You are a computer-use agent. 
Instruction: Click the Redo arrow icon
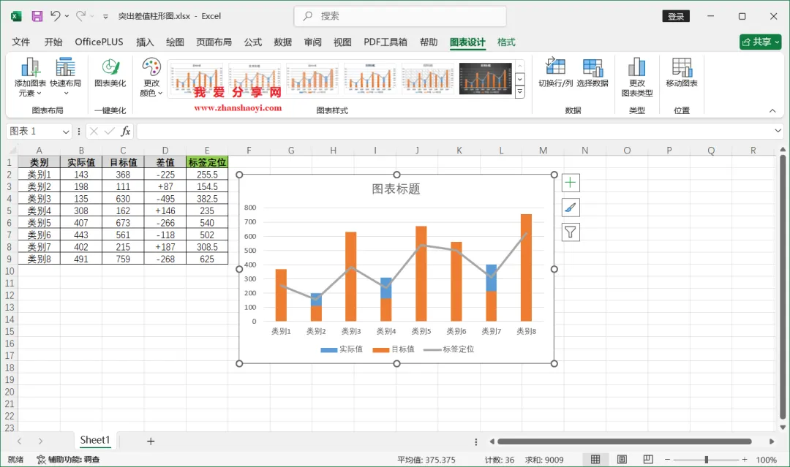(80, 16)
